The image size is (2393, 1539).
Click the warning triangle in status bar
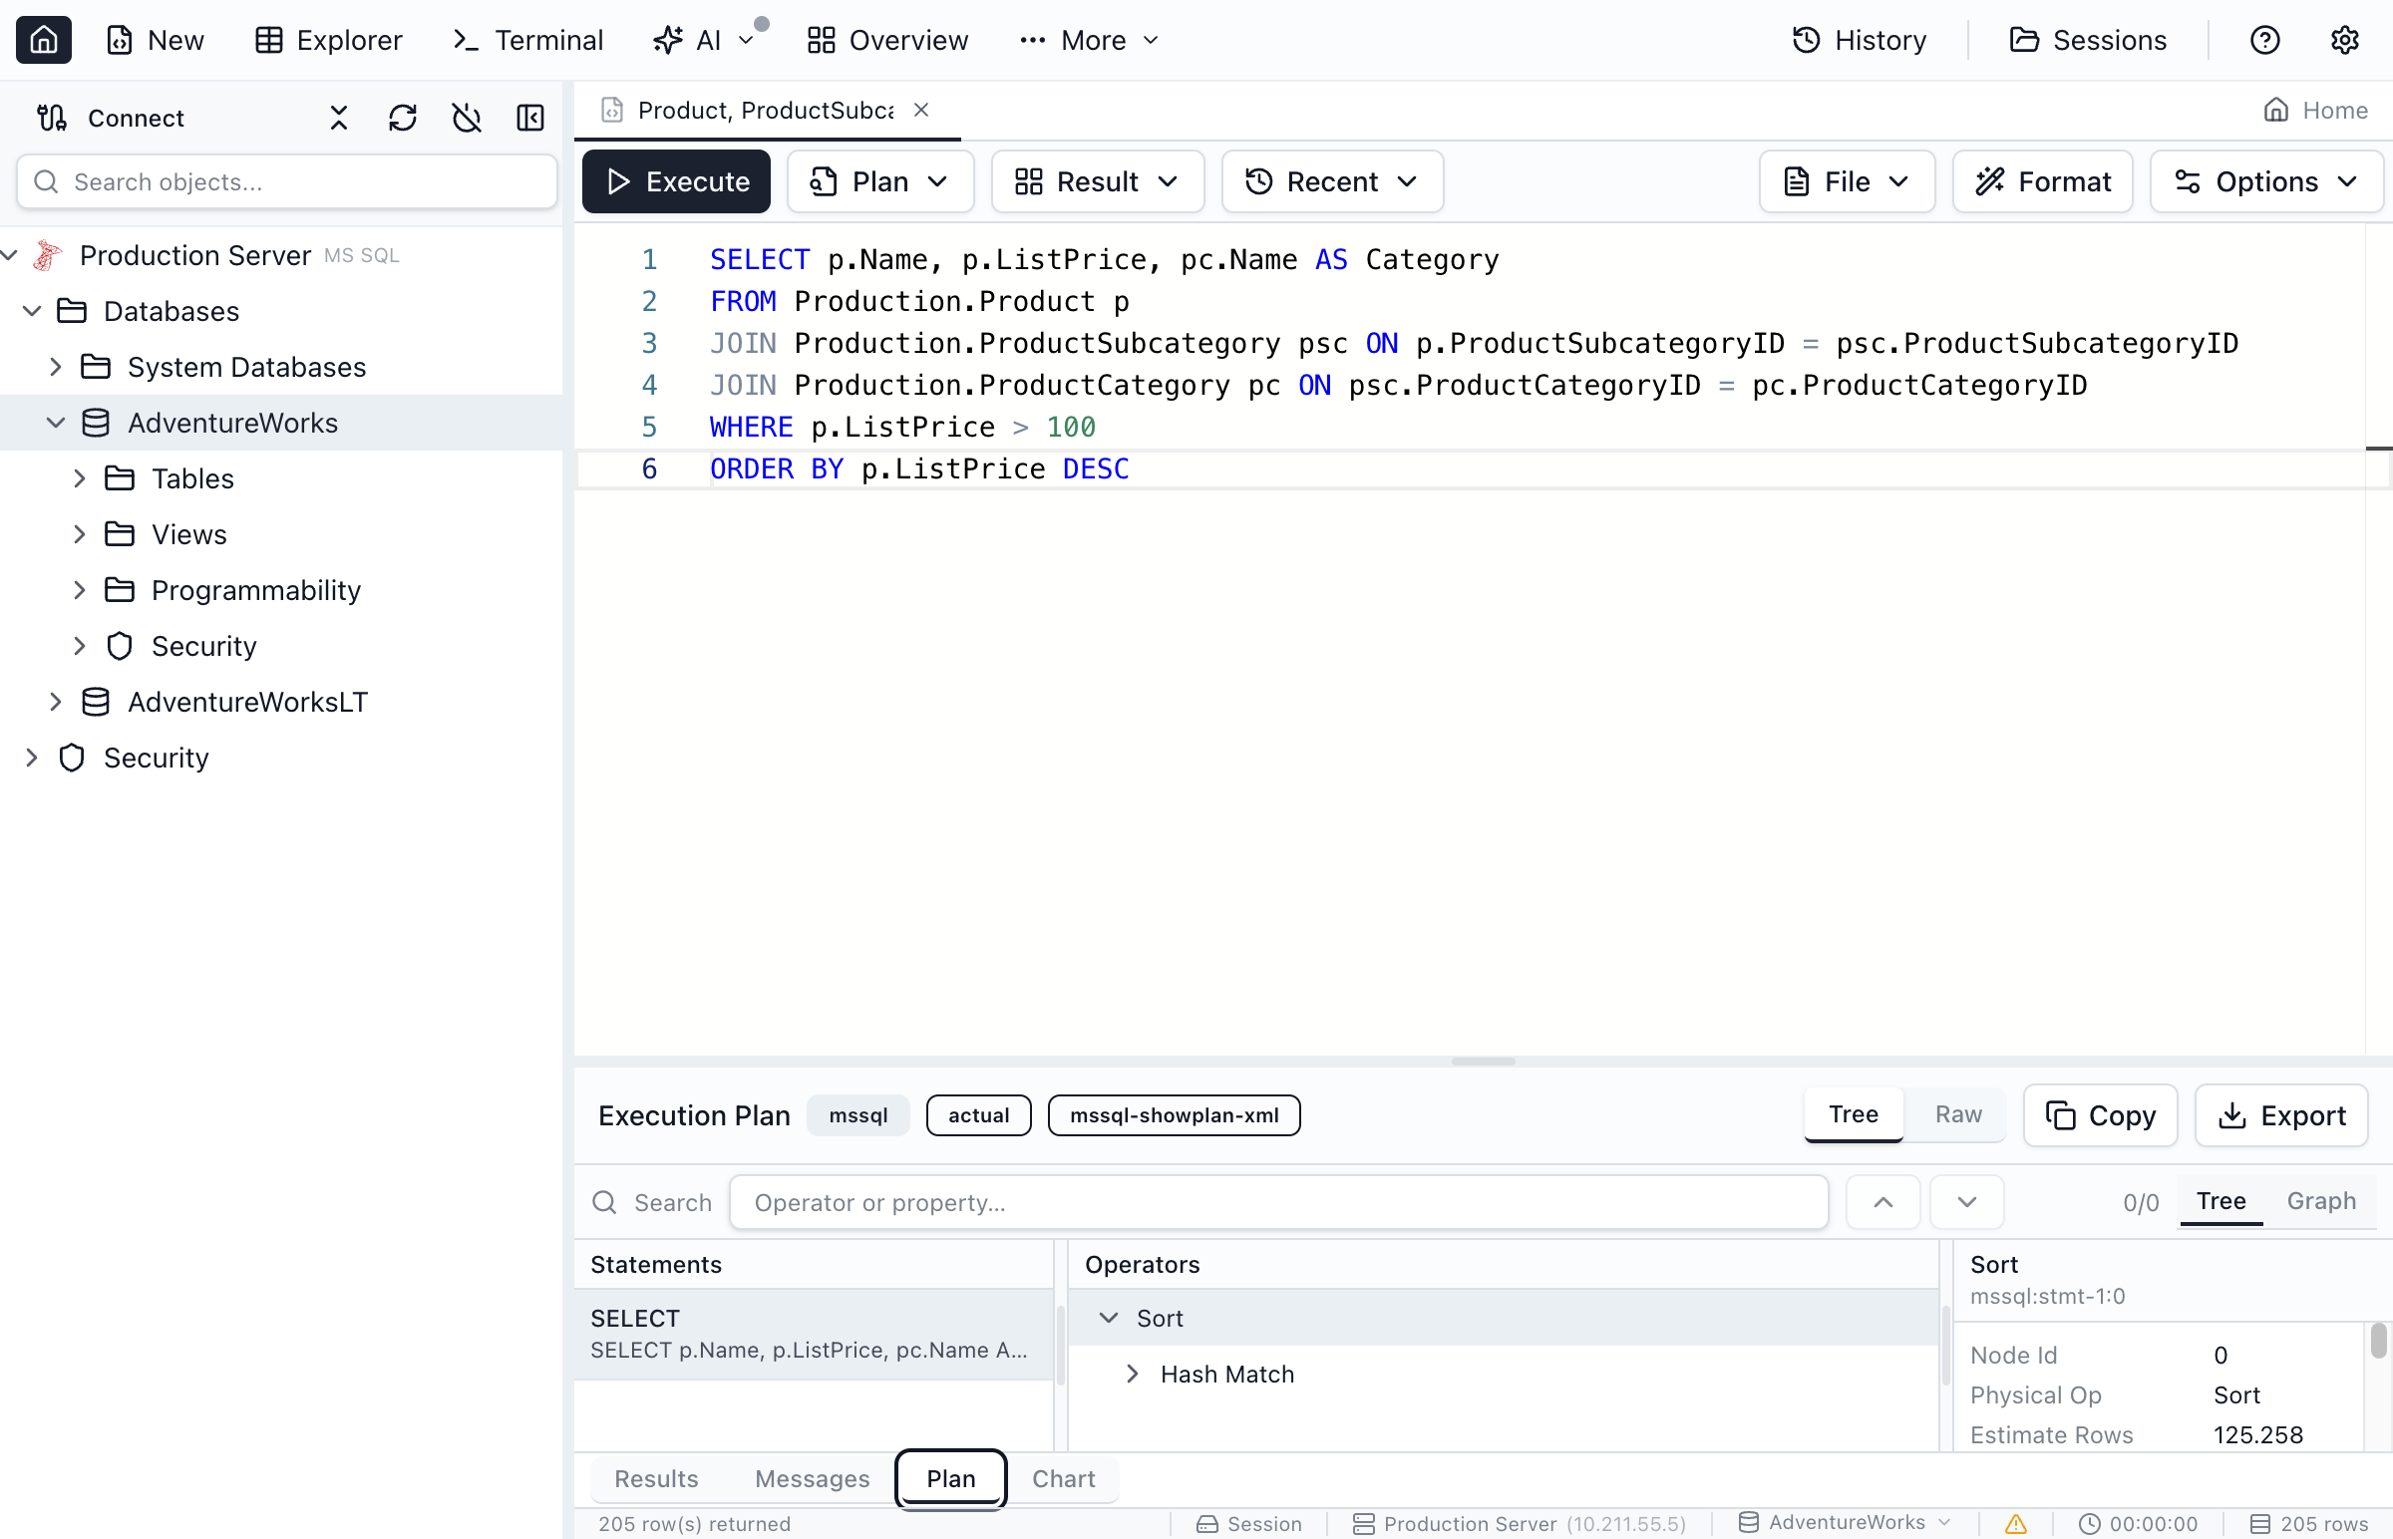click(2015, 1523)
